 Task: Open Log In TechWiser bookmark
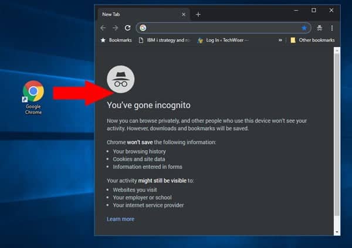click(x=223, y=40)
